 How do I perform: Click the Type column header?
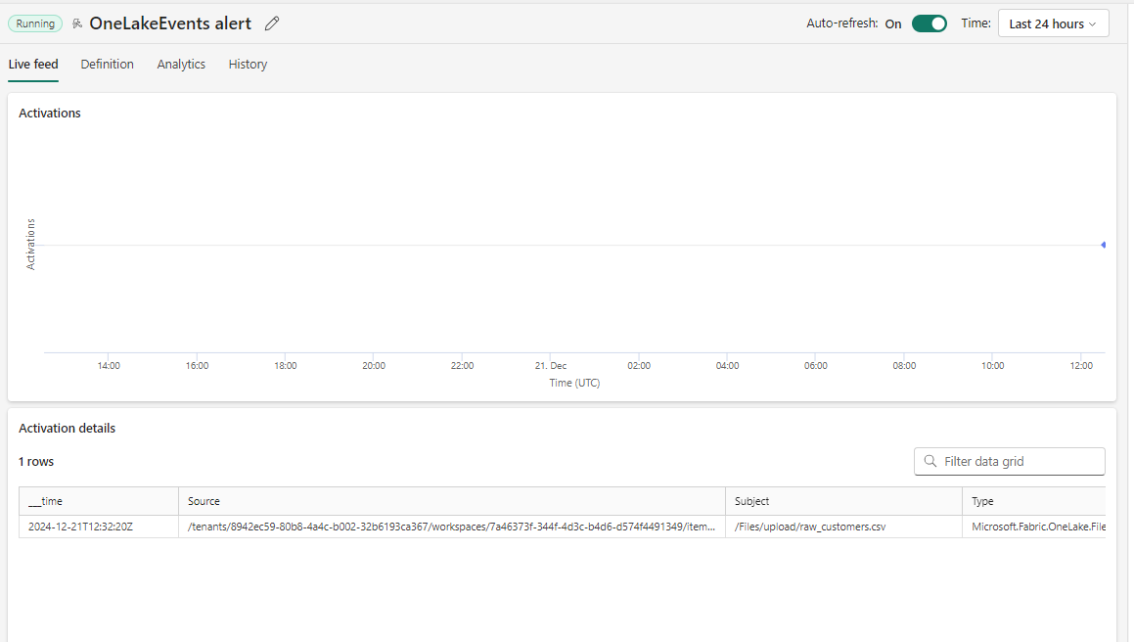1034,501
